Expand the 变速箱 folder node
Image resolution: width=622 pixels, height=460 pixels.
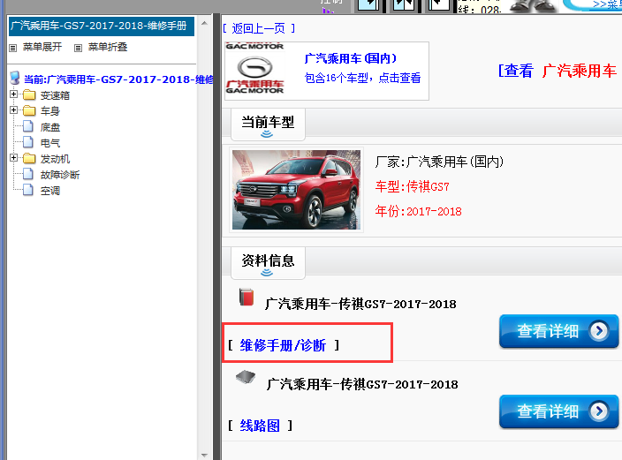coord(14,94)
